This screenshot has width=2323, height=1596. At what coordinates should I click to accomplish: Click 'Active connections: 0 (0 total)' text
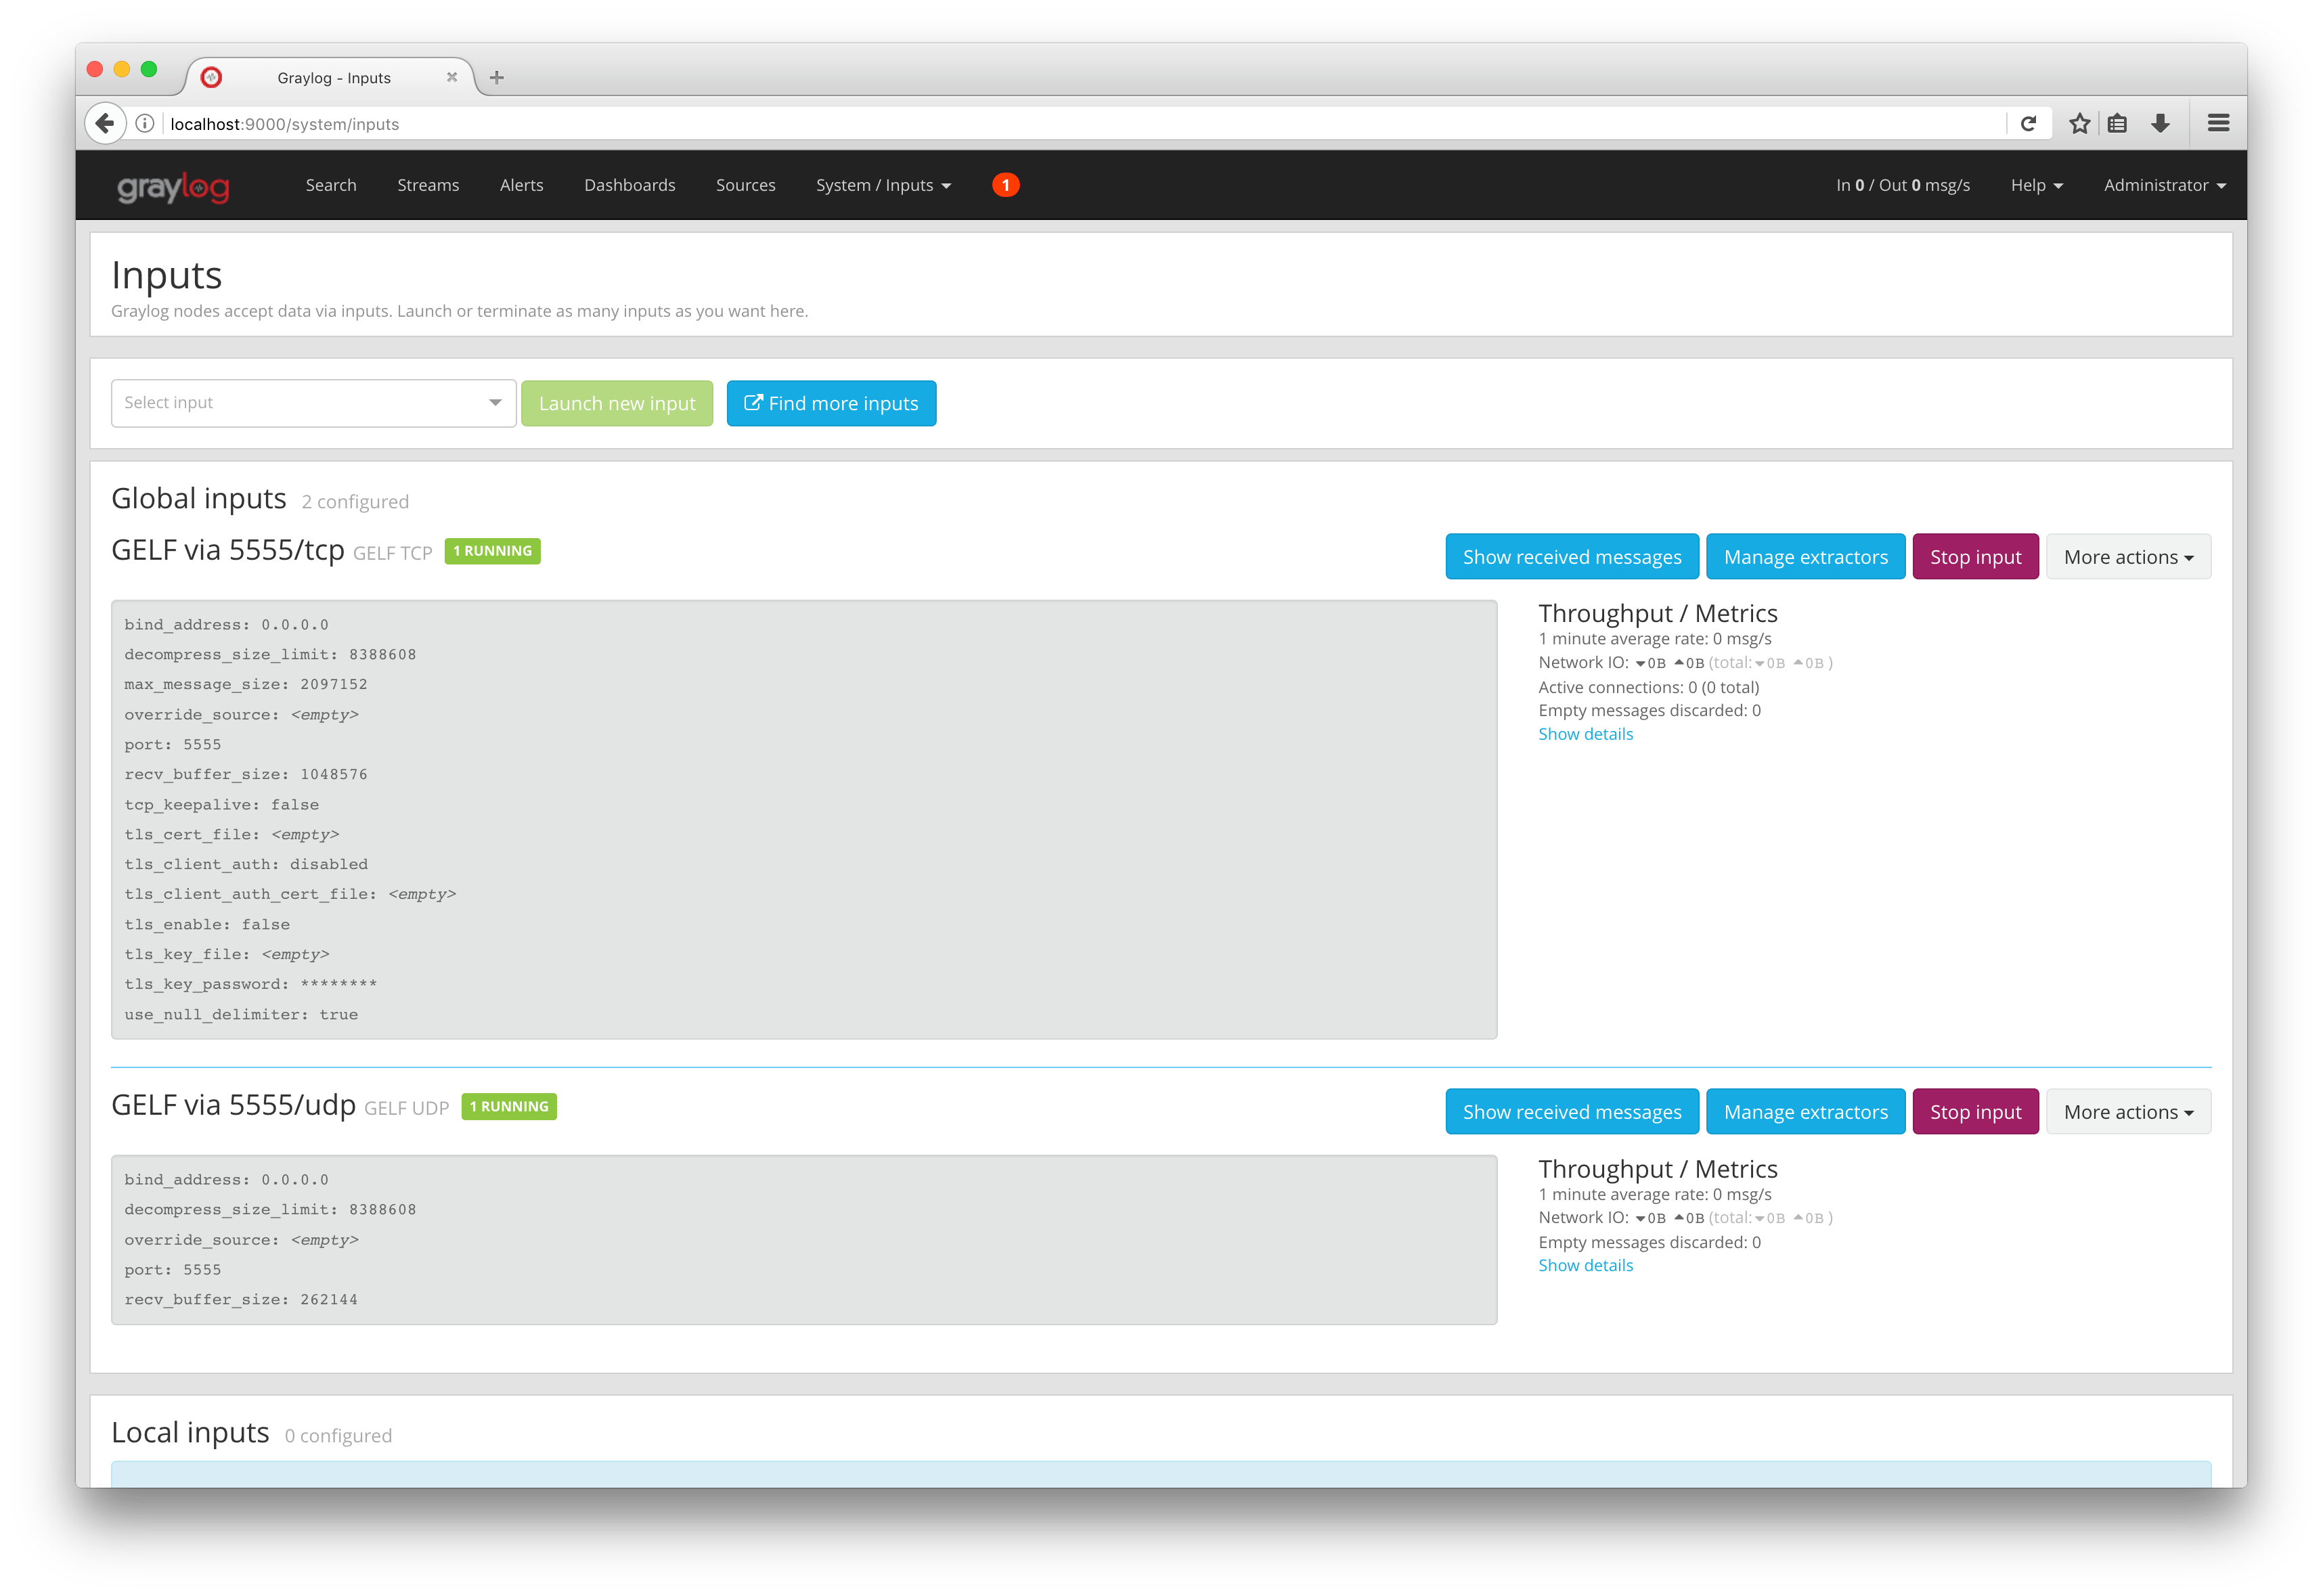pyautogui.click(x=1649, y=687)
